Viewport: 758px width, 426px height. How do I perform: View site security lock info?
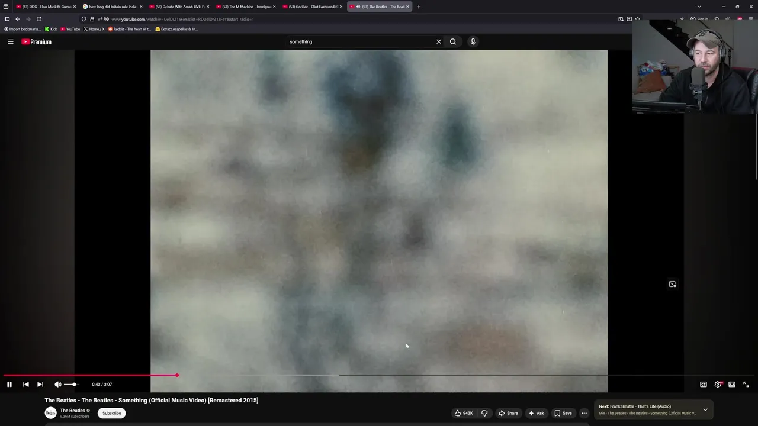pyautogui.click(x=92, y=19)
